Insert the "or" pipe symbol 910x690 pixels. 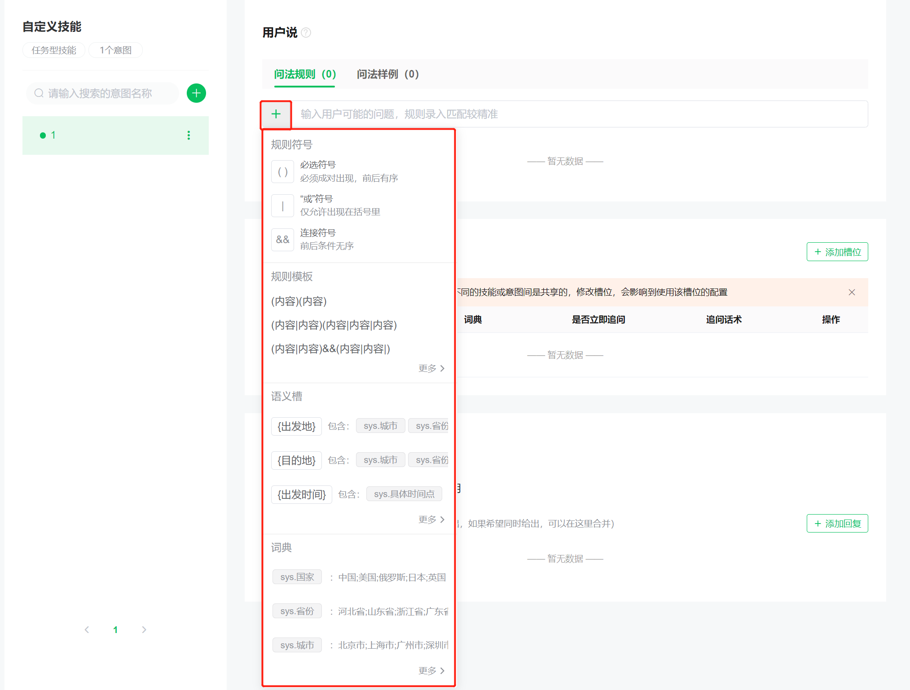(282, 206)
